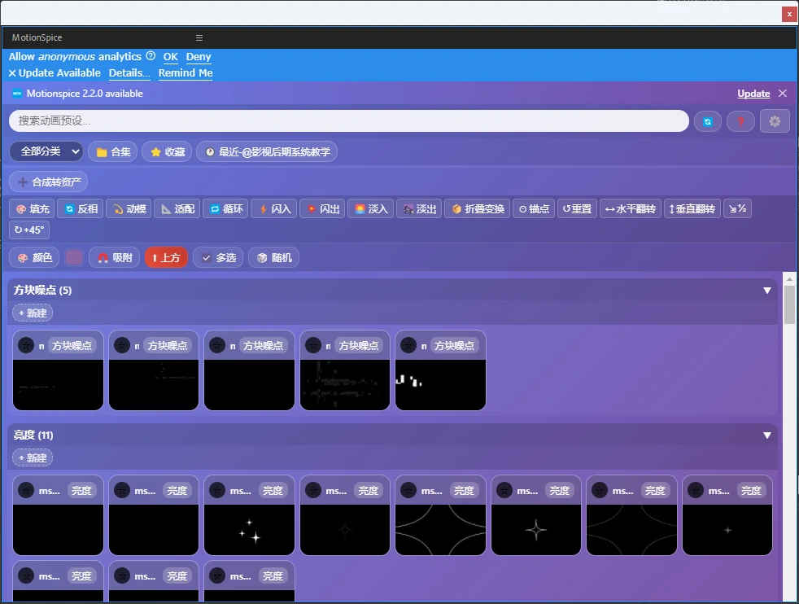Click 水平翻转 horizontal flip

point(631,209)
